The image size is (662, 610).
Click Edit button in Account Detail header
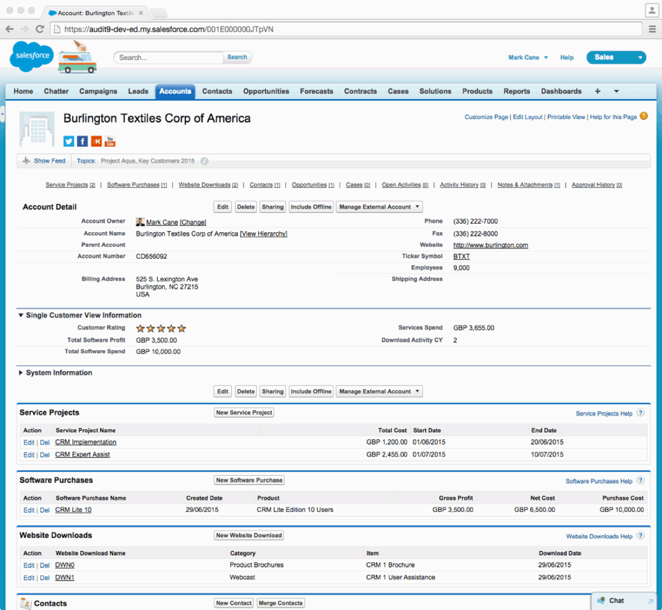[x=223, y=207]
